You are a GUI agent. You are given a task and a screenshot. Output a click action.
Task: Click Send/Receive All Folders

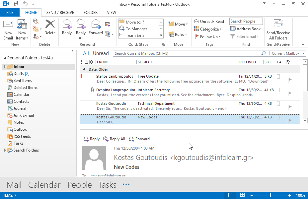278,30
